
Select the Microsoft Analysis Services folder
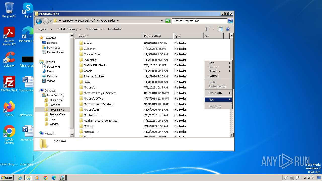[100, 93]
